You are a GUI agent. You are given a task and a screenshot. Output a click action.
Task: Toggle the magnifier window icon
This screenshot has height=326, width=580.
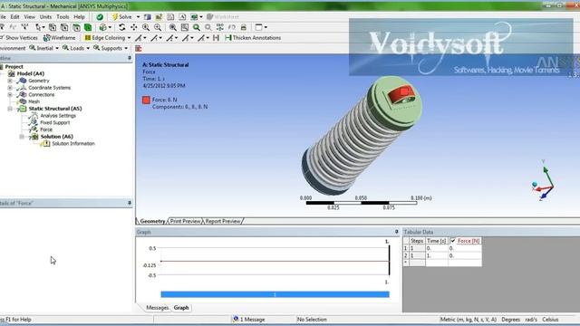pyautogui.click(x=185, y=27)
